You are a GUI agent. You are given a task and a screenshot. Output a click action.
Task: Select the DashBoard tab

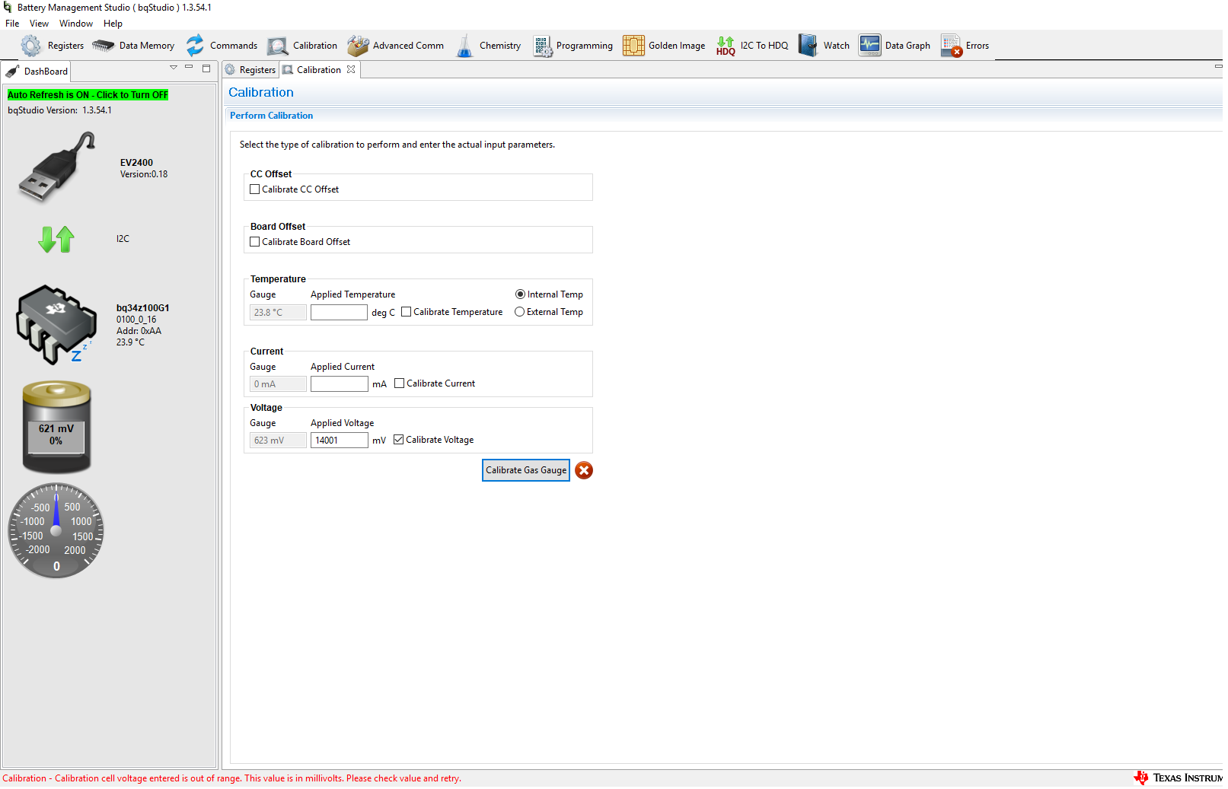point(37,72)
